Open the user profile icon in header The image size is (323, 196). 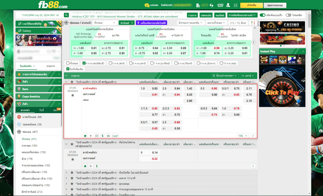click(x=228, y=5)
